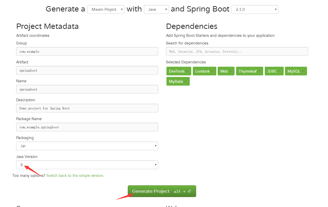Remove the MyBatis dependency

(x=186, y=81)
